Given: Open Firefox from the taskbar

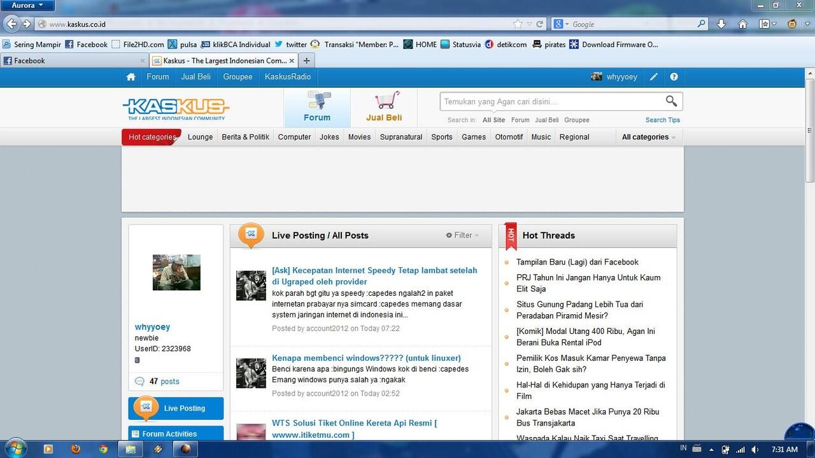Looking at the screenshot, I should [76, 449].
